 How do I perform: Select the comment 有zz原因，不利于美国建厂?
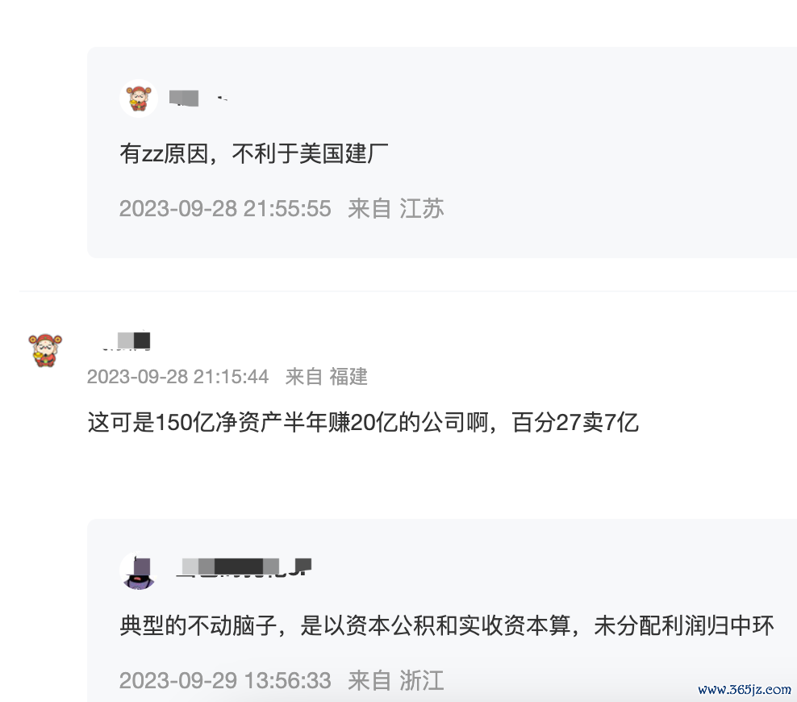point(254,153)
